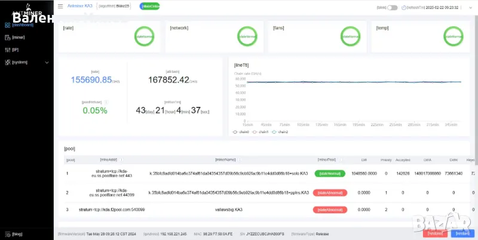
Task: Click the red restore button
Action: (436, 233)
